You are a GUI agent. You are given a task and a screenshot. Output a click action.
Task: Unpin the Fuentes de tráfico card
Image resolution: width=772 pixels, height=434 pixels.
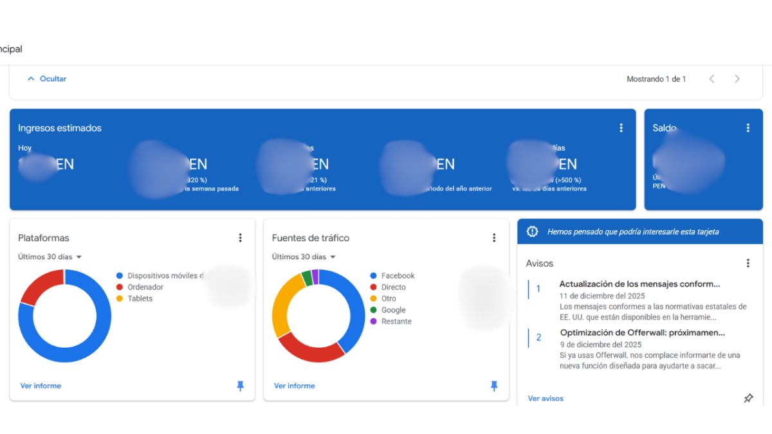click(x=494, y=386)
